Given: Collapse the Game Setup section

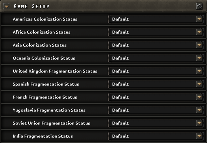Looking at the screenshot, I should (7, 6).
